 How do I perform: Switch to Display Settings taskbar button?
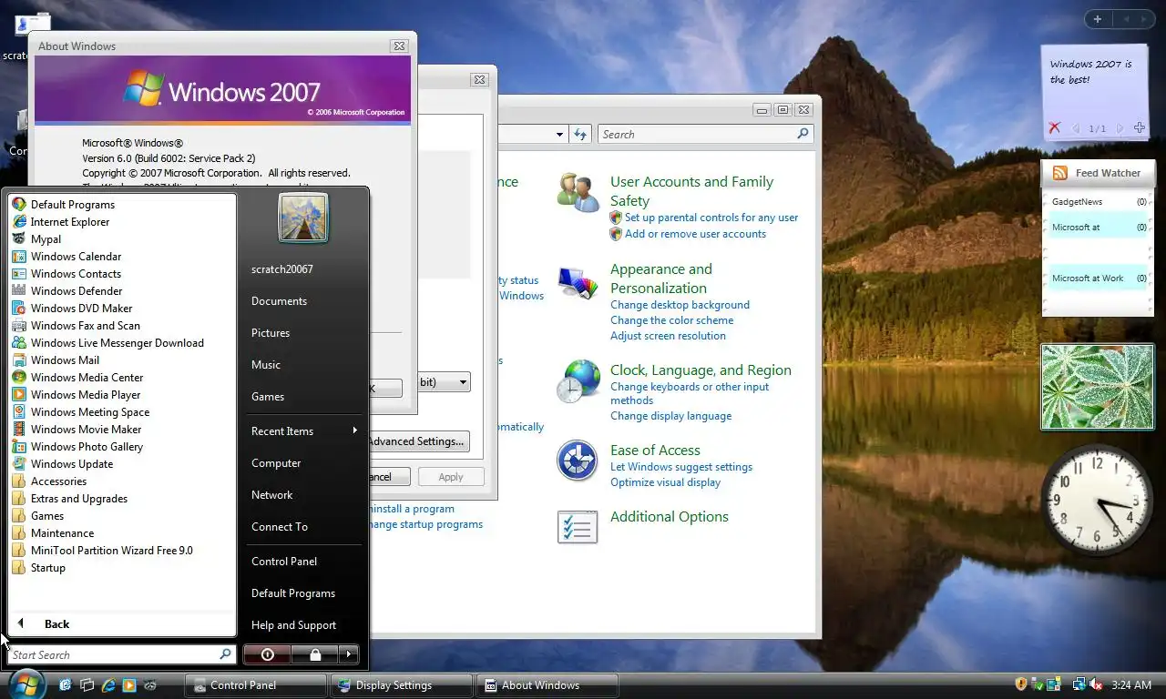[x=401, y=685]
